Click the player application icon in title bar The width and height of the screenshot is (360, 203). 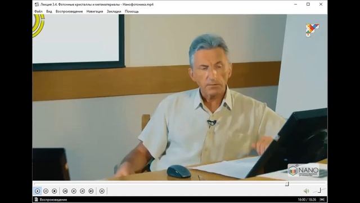(x=37, y=4)
